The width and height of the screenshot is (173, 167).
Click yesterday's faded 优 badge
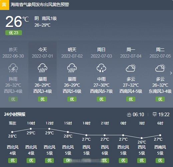13,99
